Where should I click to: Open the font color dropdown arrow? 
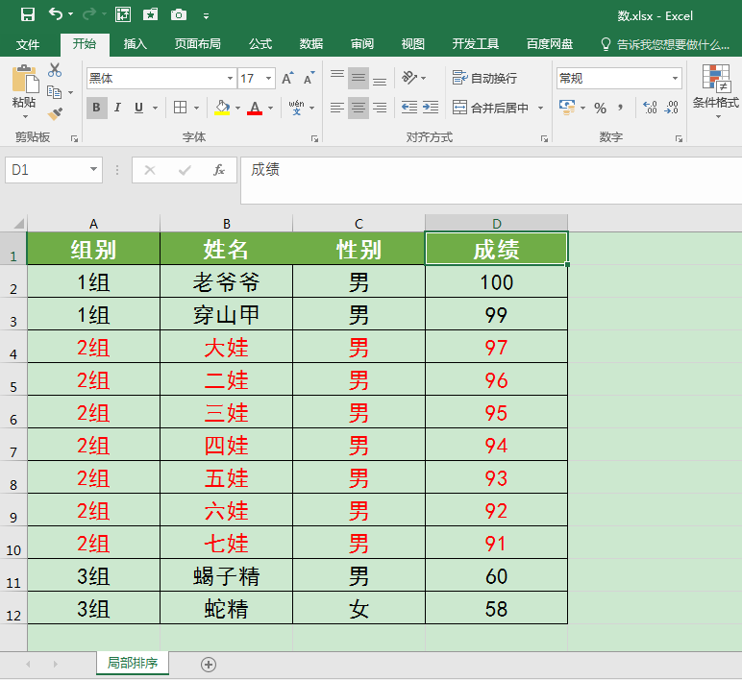270,109
